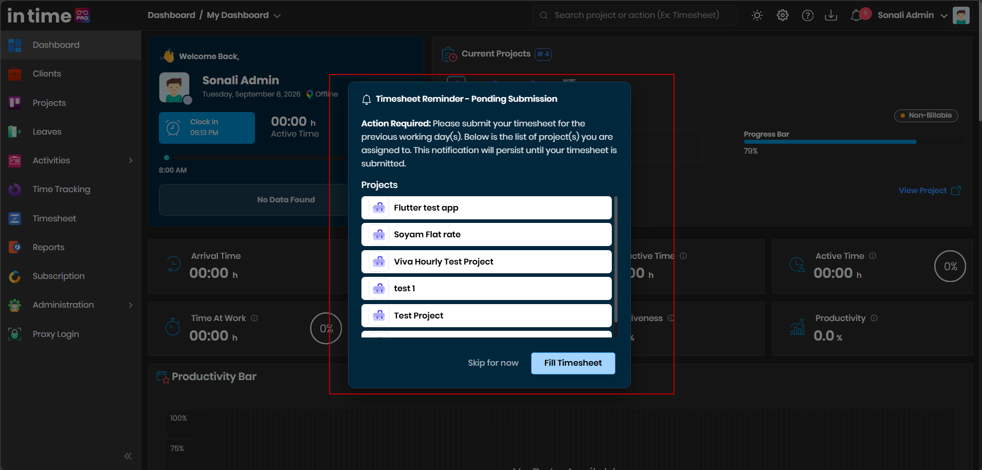Click the Time At Work stopwatch icon
The width and height of the screenshot is (982, 470).
(173, 327)
